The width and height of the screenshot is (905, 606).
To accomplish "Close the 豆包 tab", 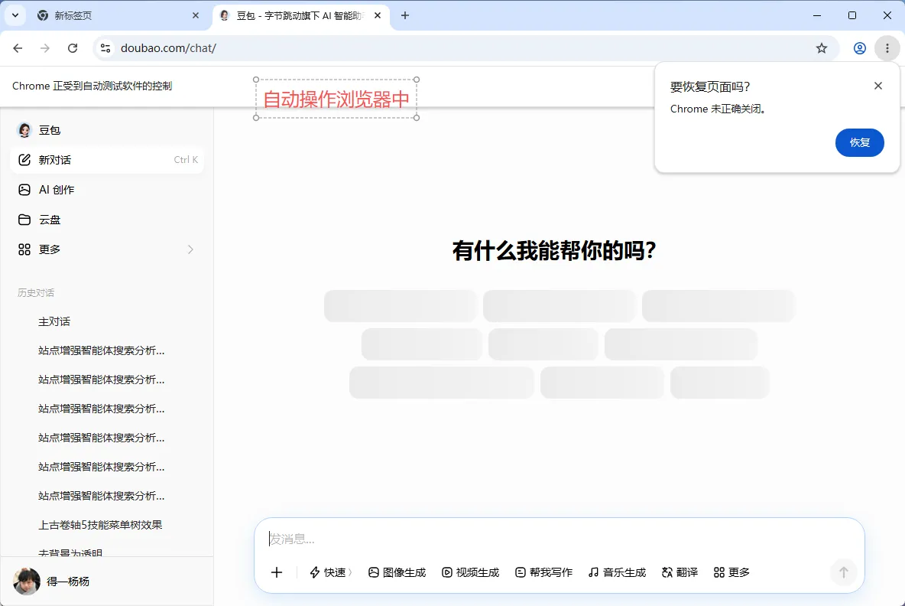I will (378, 15).
